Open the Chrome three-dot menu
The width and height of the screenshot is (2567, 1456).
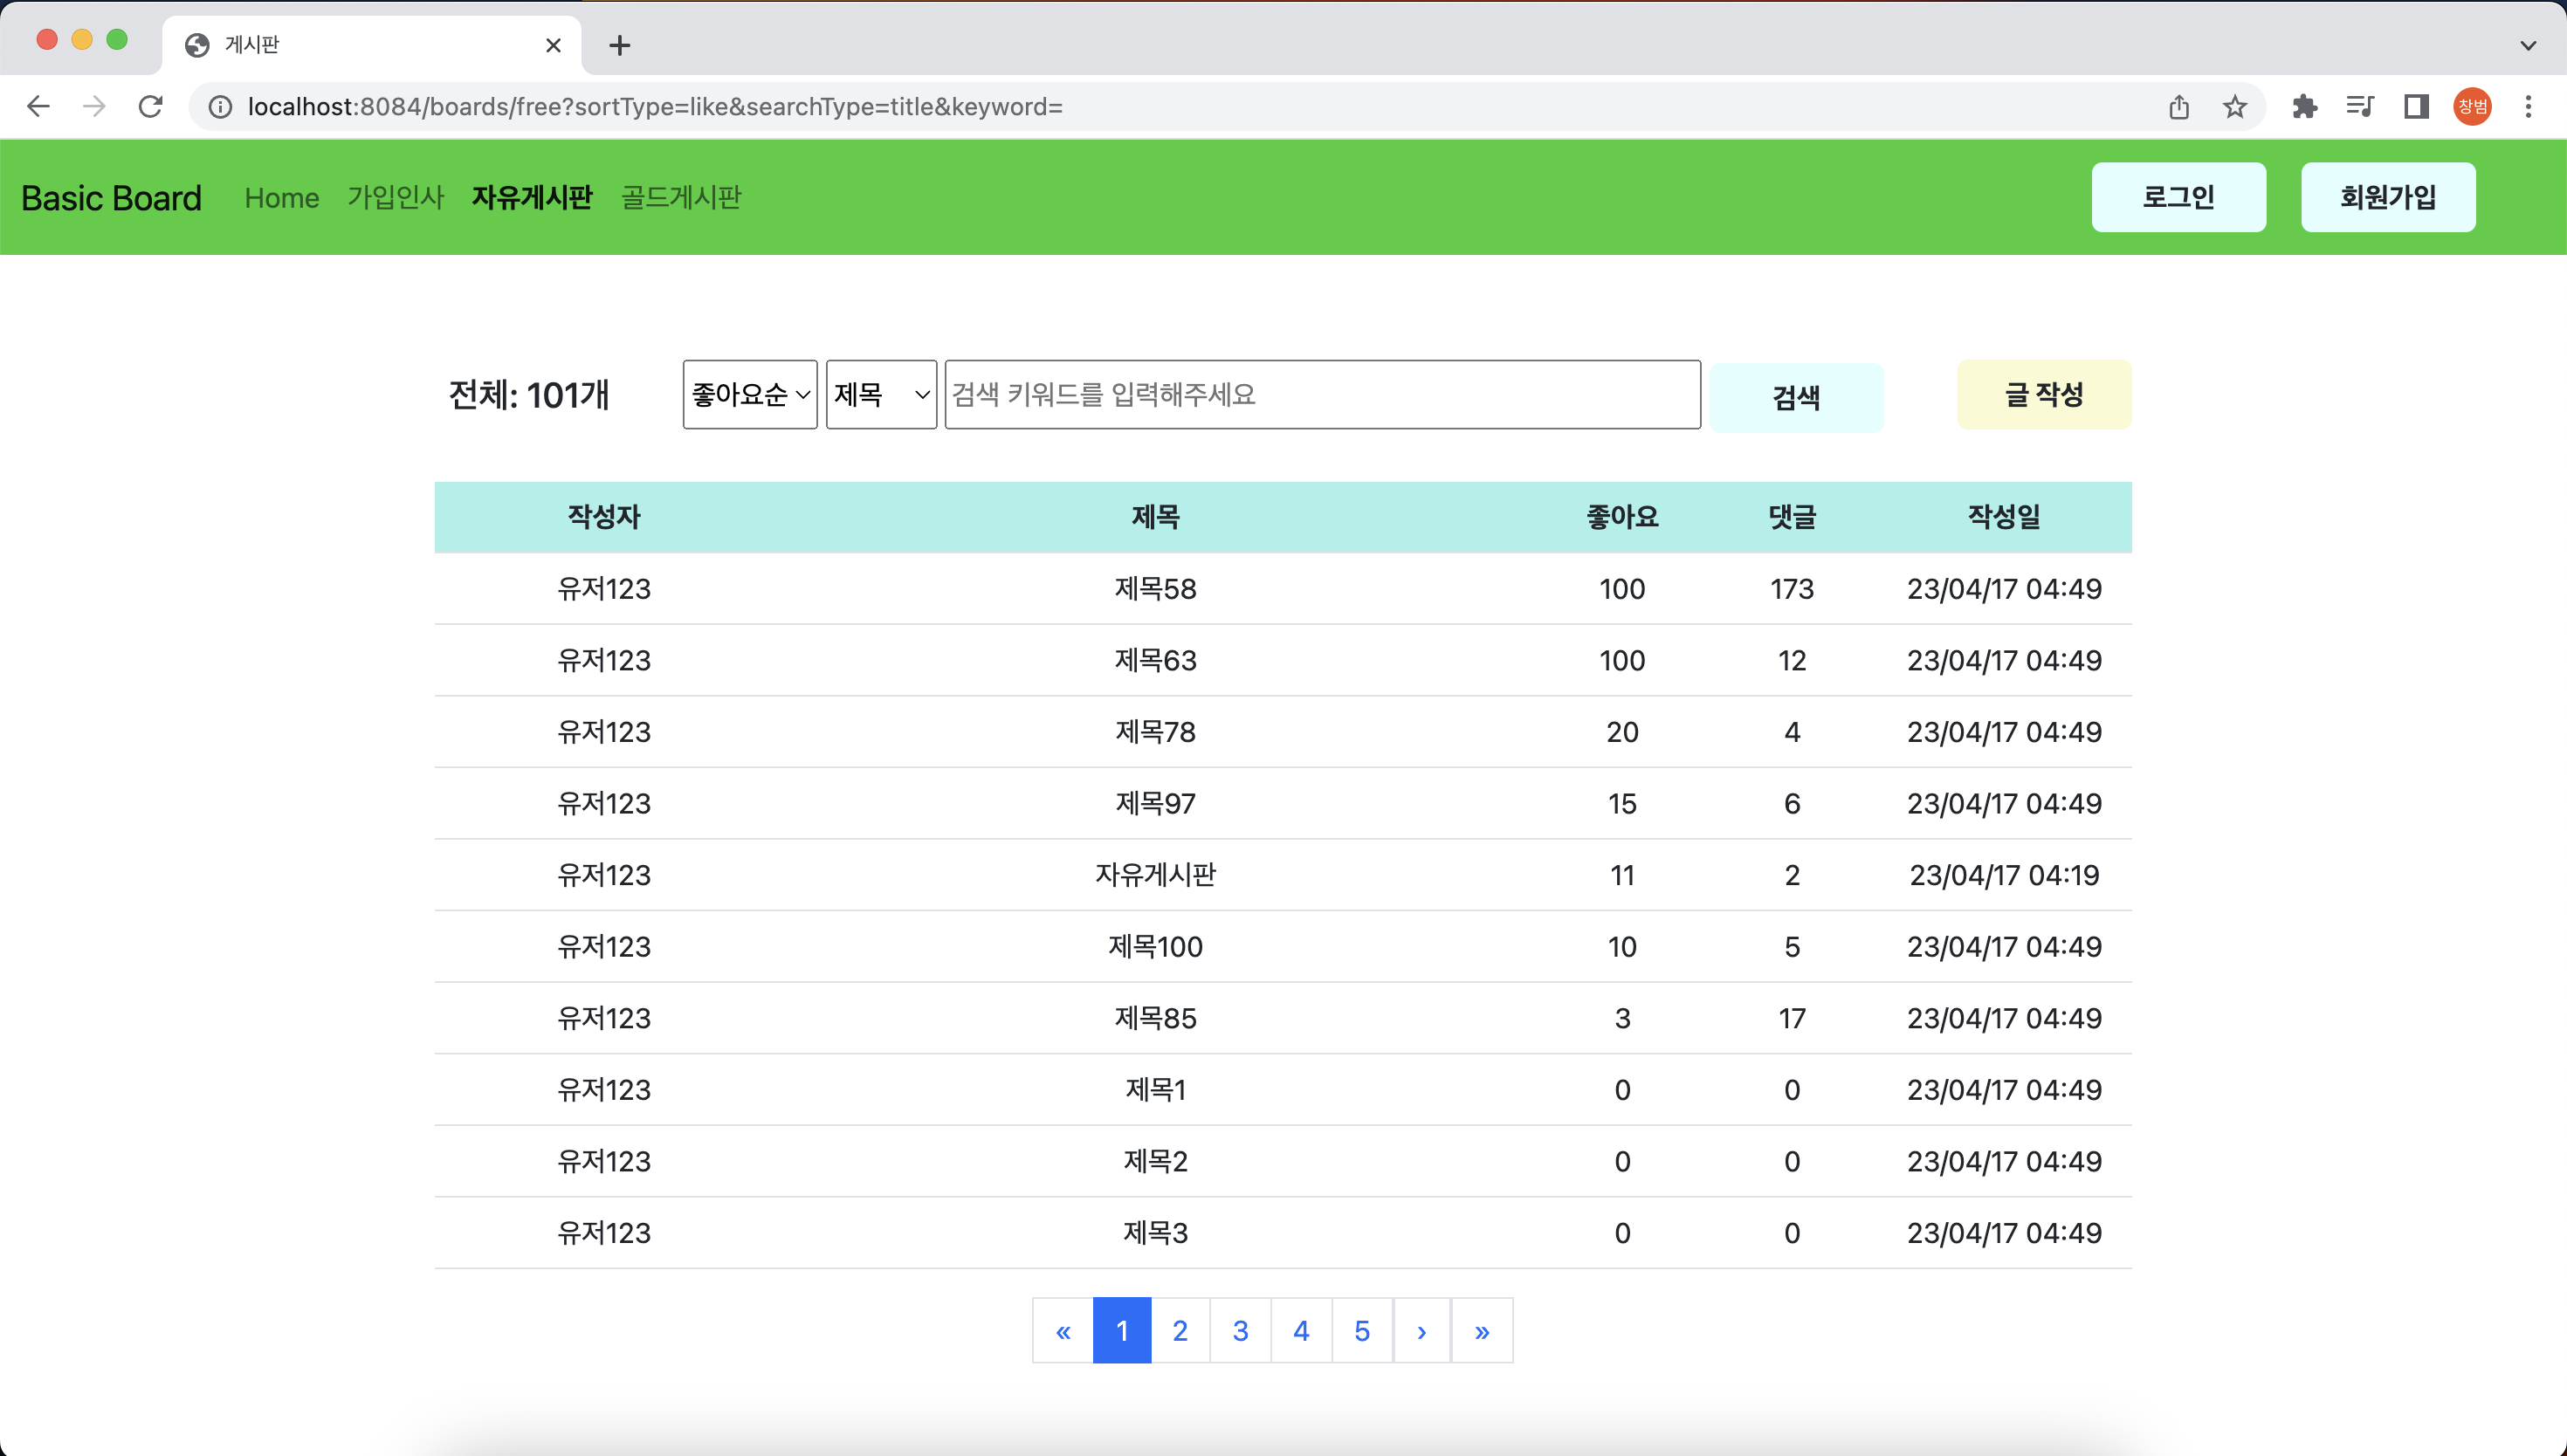pyautogui.click(x=2528, y=107)
